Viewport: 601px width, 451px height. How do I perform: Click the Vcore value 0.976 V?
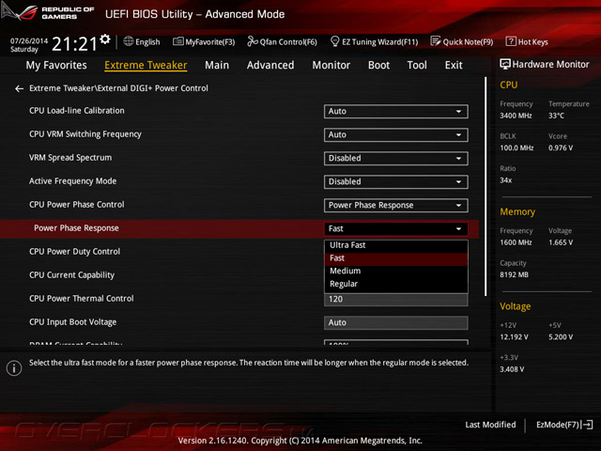pos(561,148)
